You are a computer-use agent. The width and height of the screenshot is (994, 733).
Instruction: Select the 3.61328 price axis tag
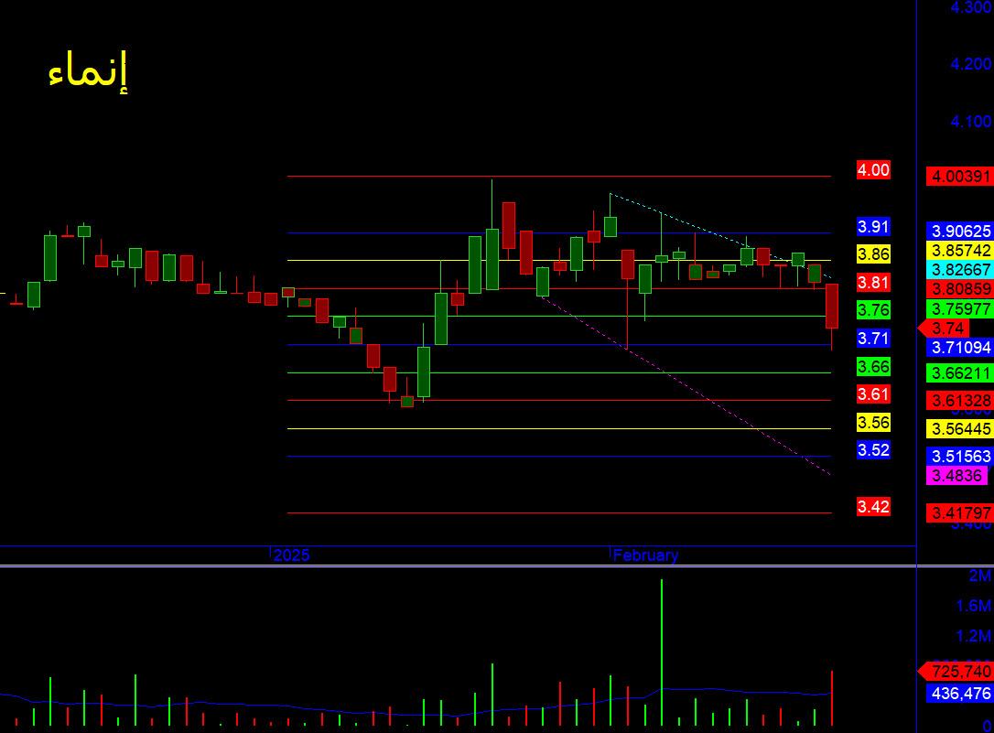(960, 401)
